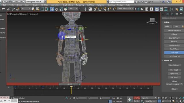Open the selection filter All dropdown

[26, 9]
